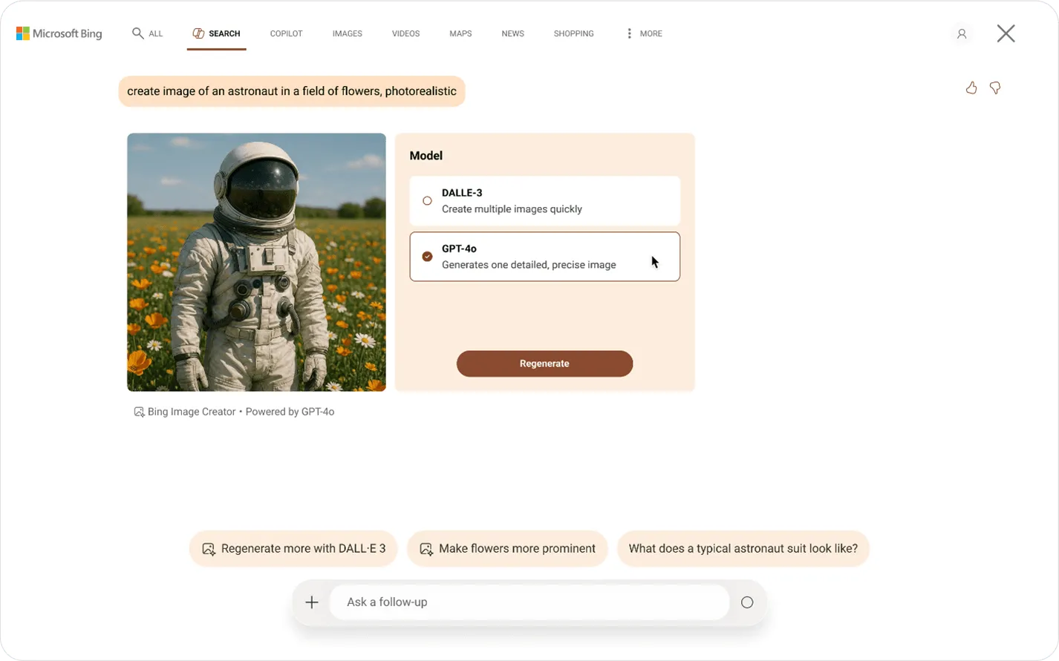Click the thumbs up feedback icon
1059x661 pixels.
971,88
